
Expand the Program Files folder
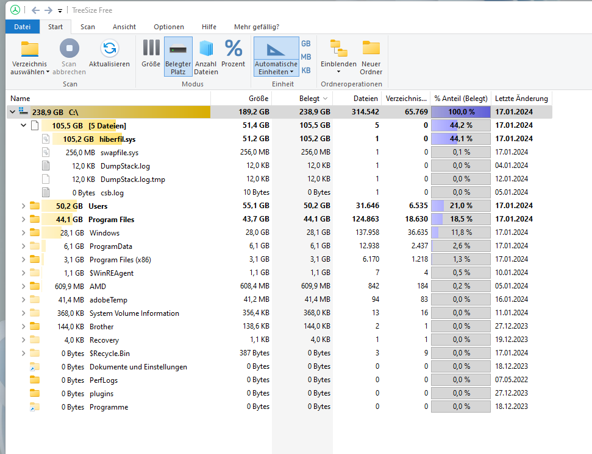click(x=23, y=219)
